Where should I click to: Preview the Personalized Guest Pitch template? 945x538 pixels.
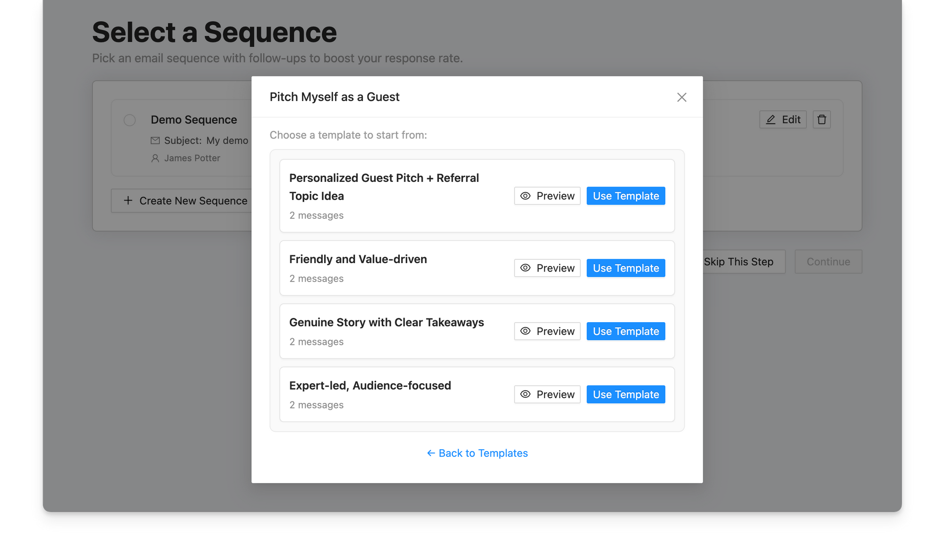pyautogui.click(x=547, y=196)
